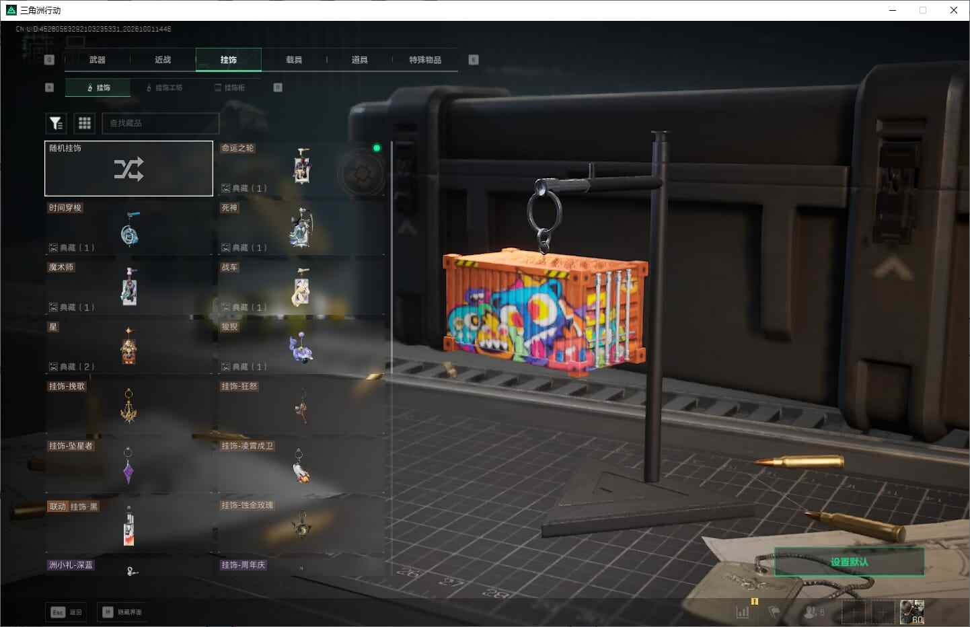Image resolution: width=970 pixels, height=627 pixels.
Task: Pick the 死神 charm icon
Action: pyautogui.click(x=301, y=229)
